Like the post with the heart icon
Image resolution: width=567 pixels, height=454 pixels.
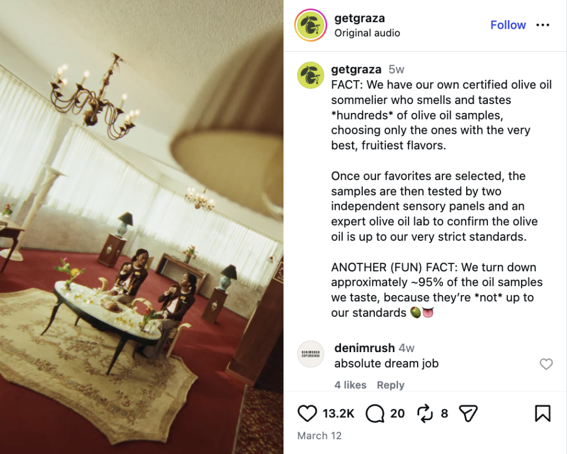tap(307, 413)
